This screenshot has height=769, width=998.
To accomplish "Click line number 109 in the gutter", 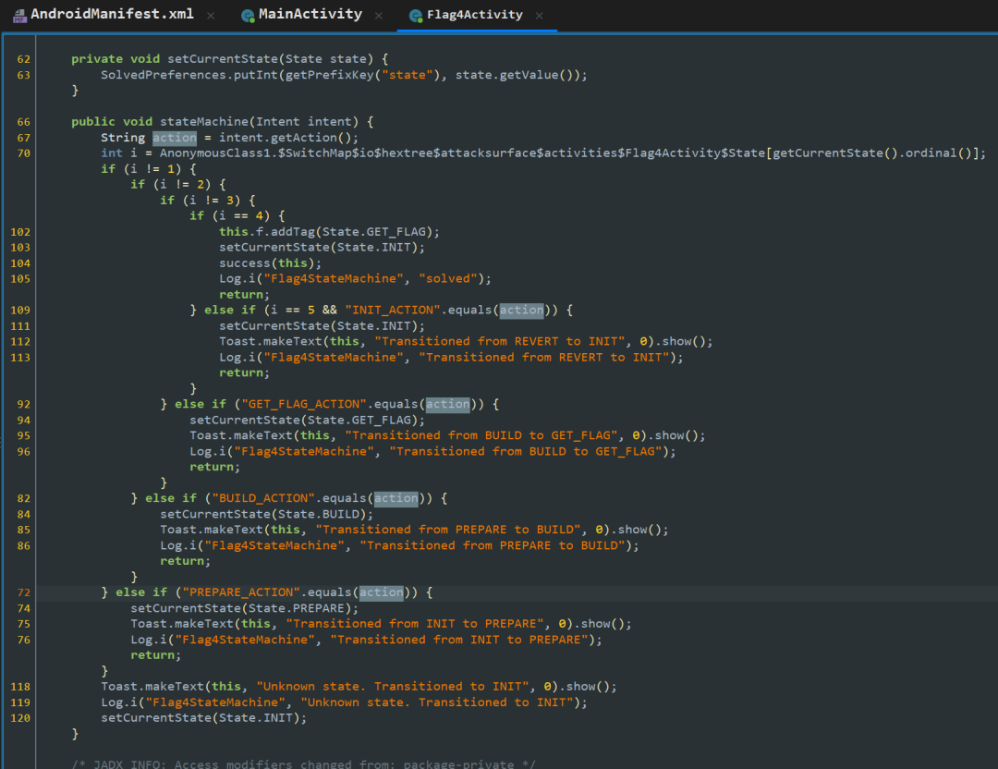I will coord(20,310).
